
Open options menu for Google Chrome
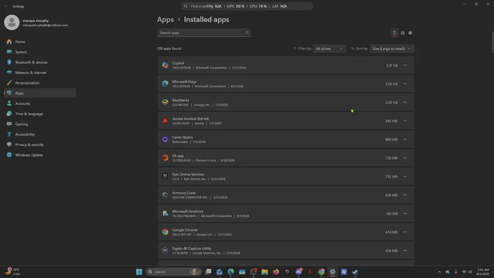click(x=405, y=232)
